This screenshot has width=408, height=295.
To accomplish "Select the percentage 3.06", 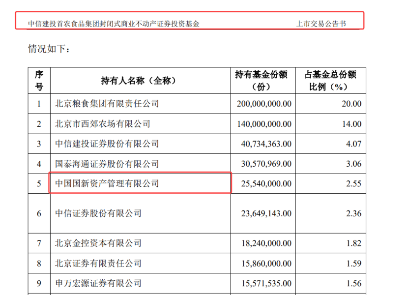I will [353, 164].
